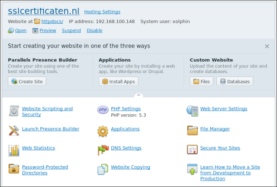Click the Website Scripting and Security shield icon

(14, 111)
